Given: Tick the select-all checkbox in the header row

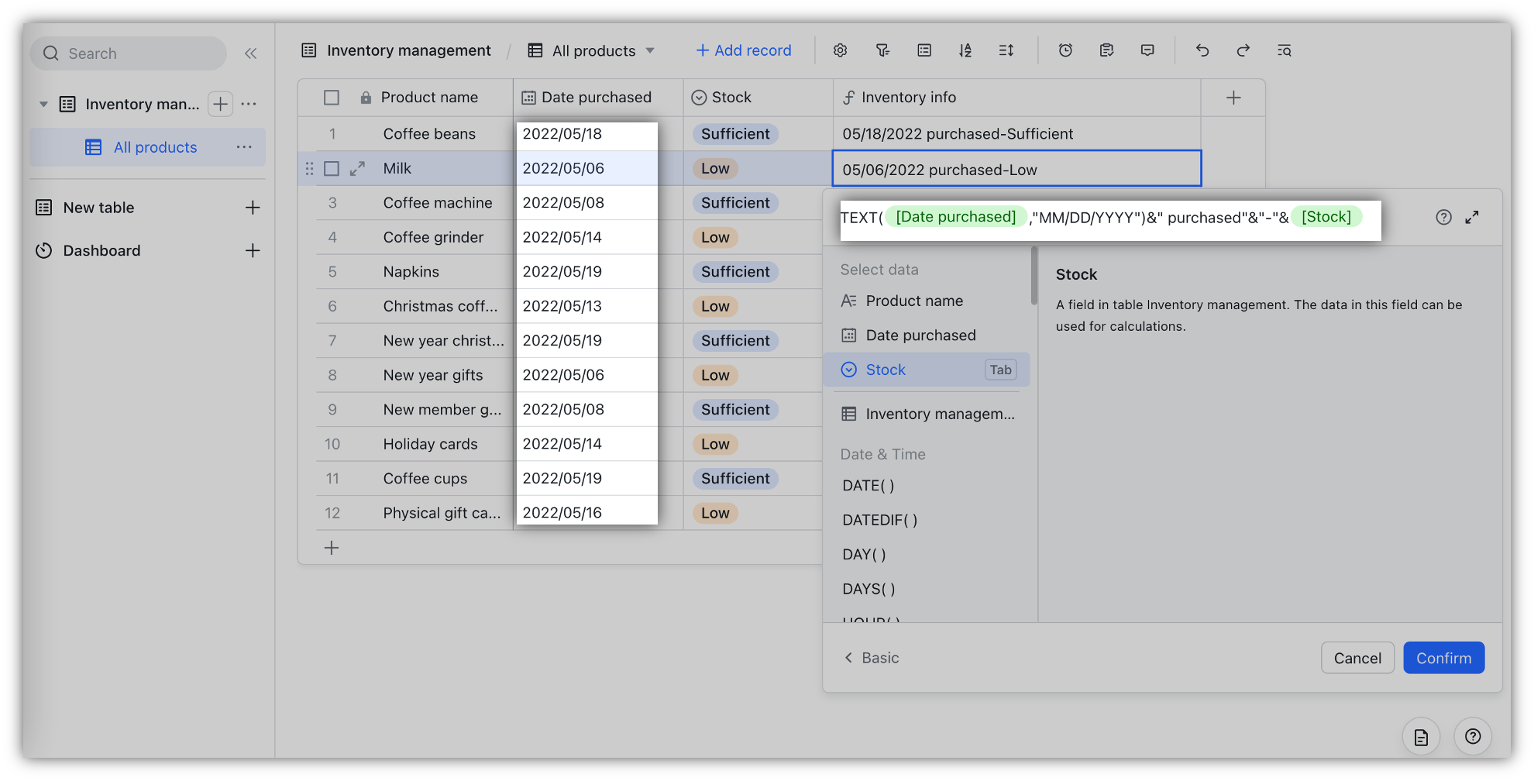Looking at the screenshot, I should point(332,97).
